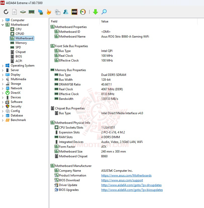The image size is (204, 208).
Task: Click the network audit computer toolbar icon
Action: pos(40,12)
